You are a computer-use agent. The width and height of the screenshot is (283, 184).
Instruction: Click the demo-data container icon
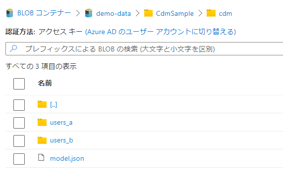(89, 13)
